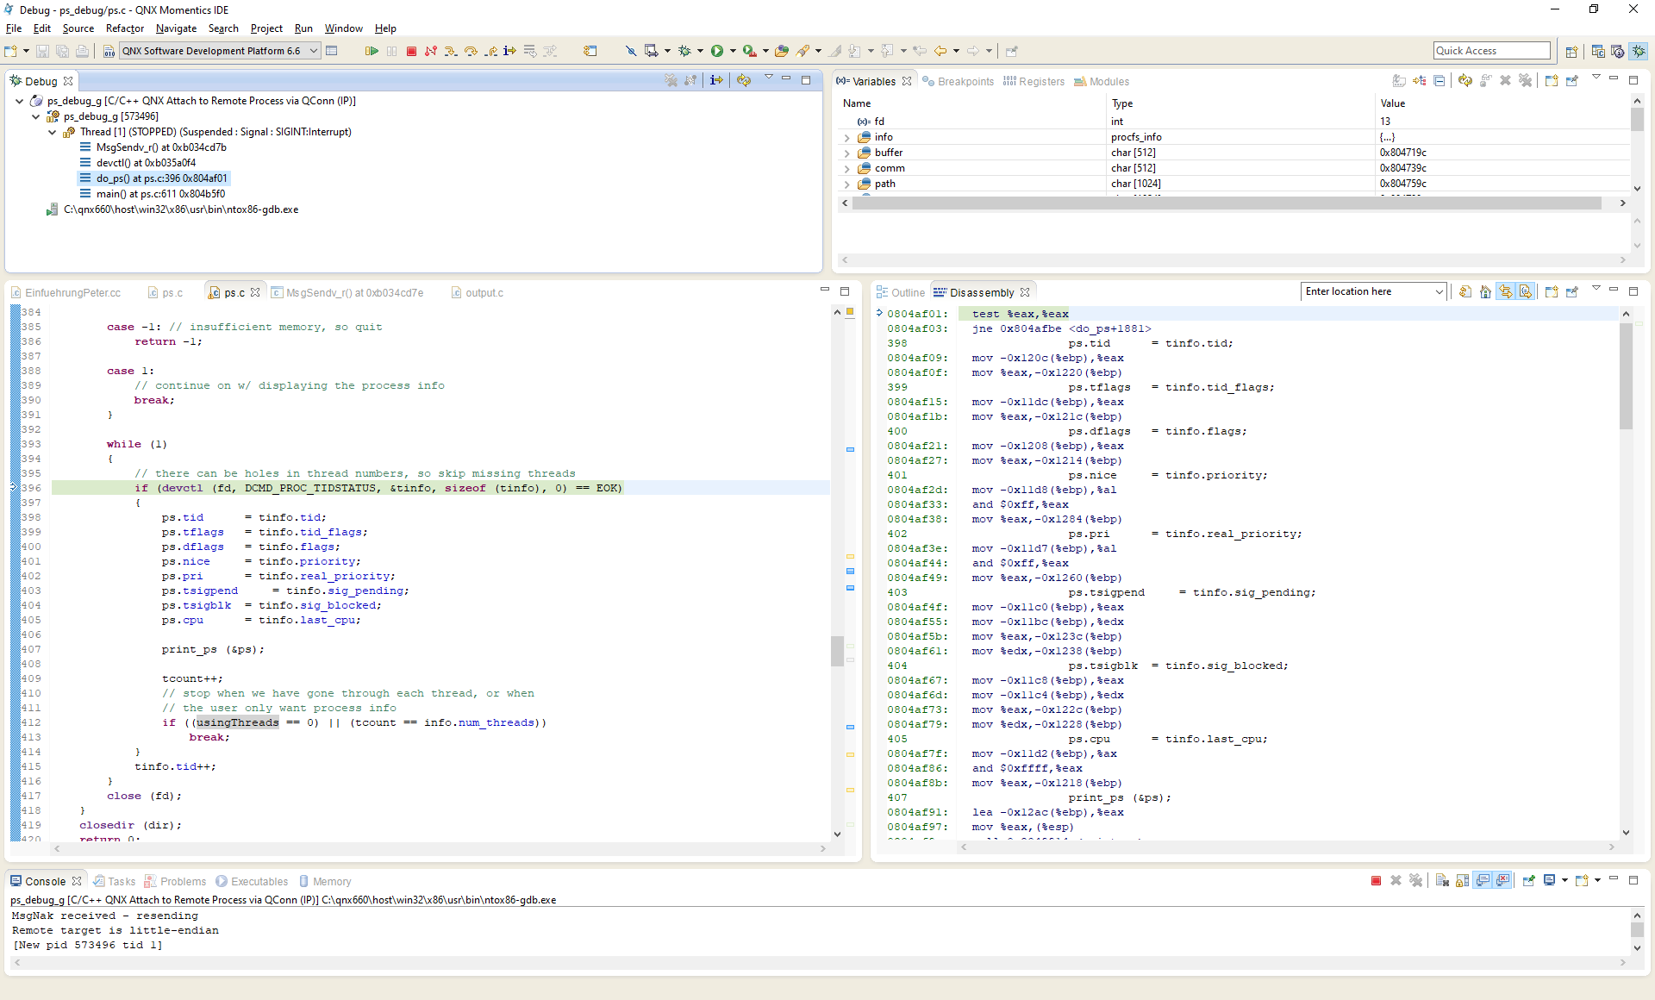Click the Resume debug button
The height and width of the screenshot is (1000, 1655).
[372, 51]
